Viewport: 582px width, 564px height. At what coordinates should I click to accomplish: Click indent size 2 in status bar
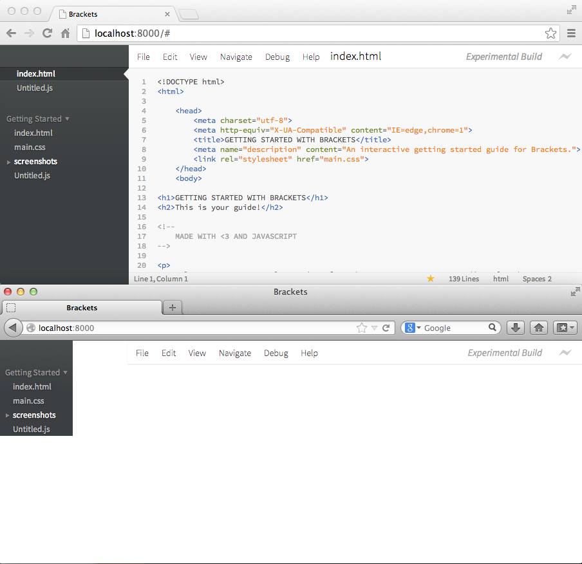[550, 279]
